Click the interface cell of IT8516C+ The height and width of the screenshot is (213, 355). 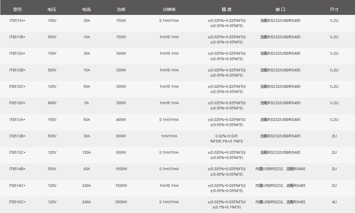click(280, 202)
